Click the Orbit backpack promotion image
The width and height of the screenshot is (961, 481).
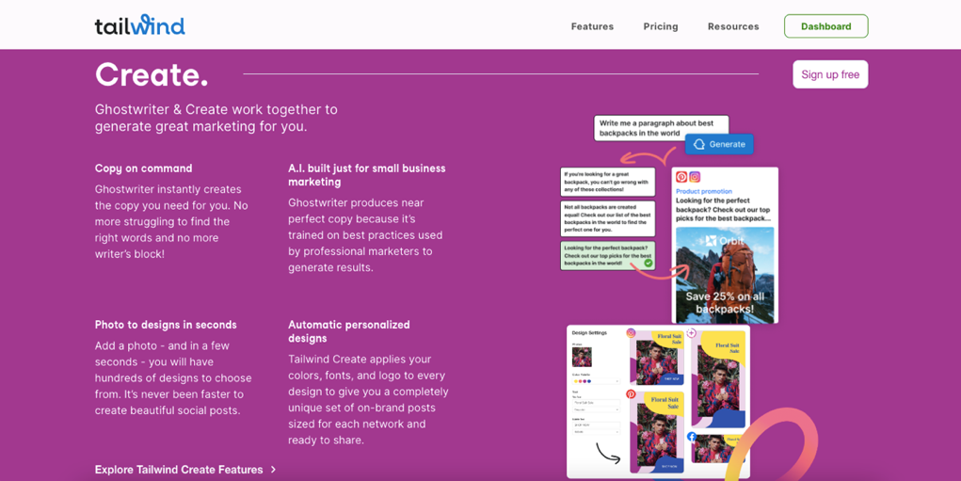coord(725,273)
